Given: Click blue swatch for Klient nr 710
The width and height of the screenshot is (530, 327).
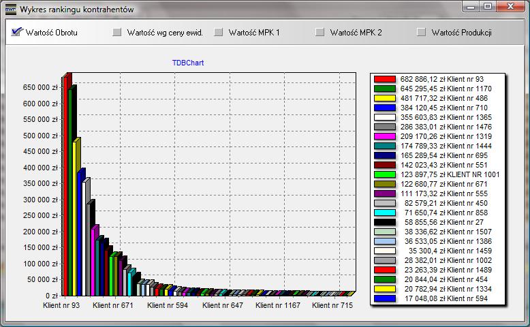Looking at the screenshot, I should pyautogui.click(x=385, y=108).
